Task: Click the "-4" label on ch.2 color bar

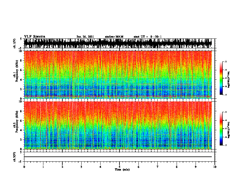Action: click(x=225, y=120)
